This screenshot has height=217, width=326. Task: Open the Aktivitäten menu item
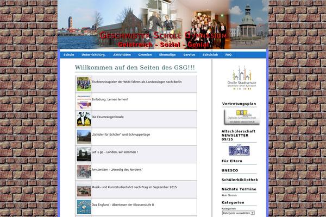(122, 55)
